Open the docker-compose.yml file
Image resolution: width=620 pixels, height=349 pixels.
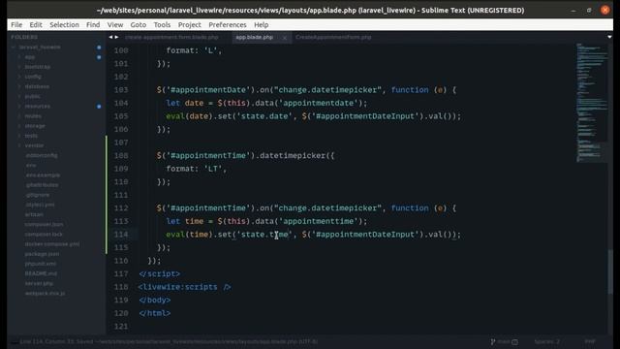pos(52,244)
